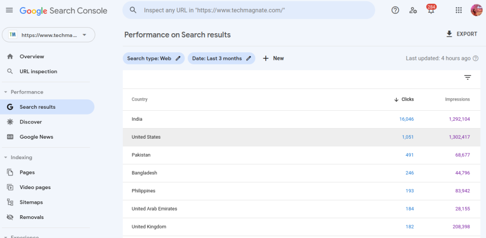Select the Philippines row
Viewport: 486px width, 238px height.
tap(301, 191)
